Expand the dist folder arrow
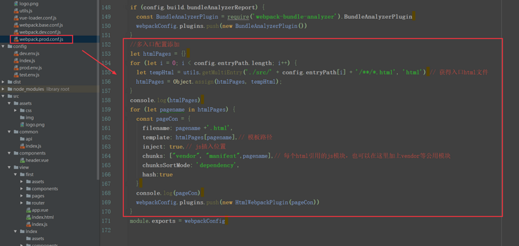Viewport: 519px width, 246px height. (x=3, y=82)
